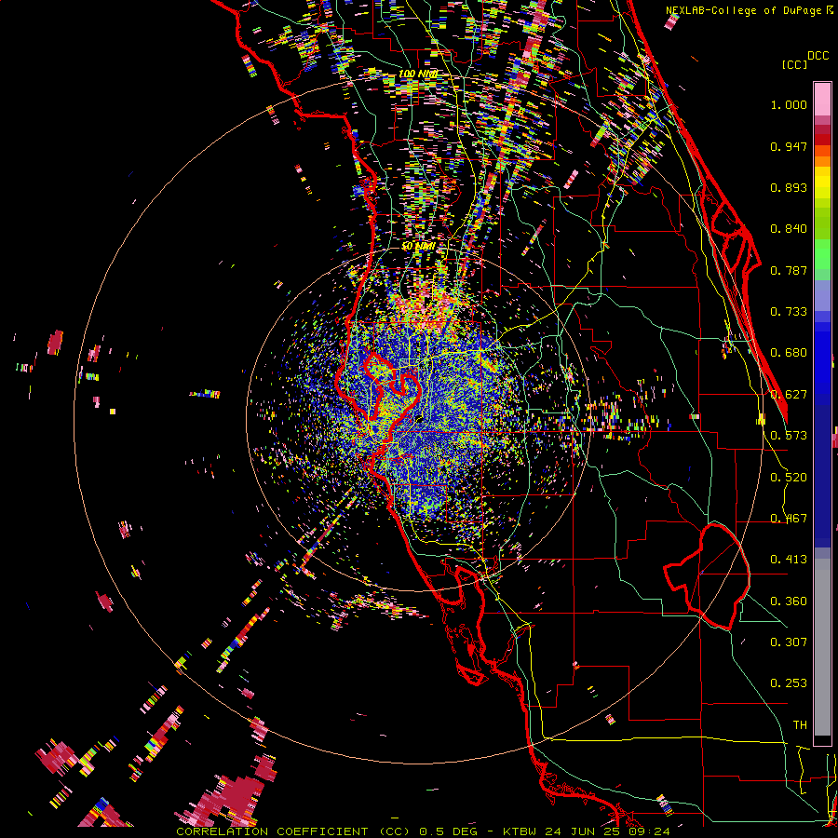Pick the pink segment atop the color bar

point(822,99)
